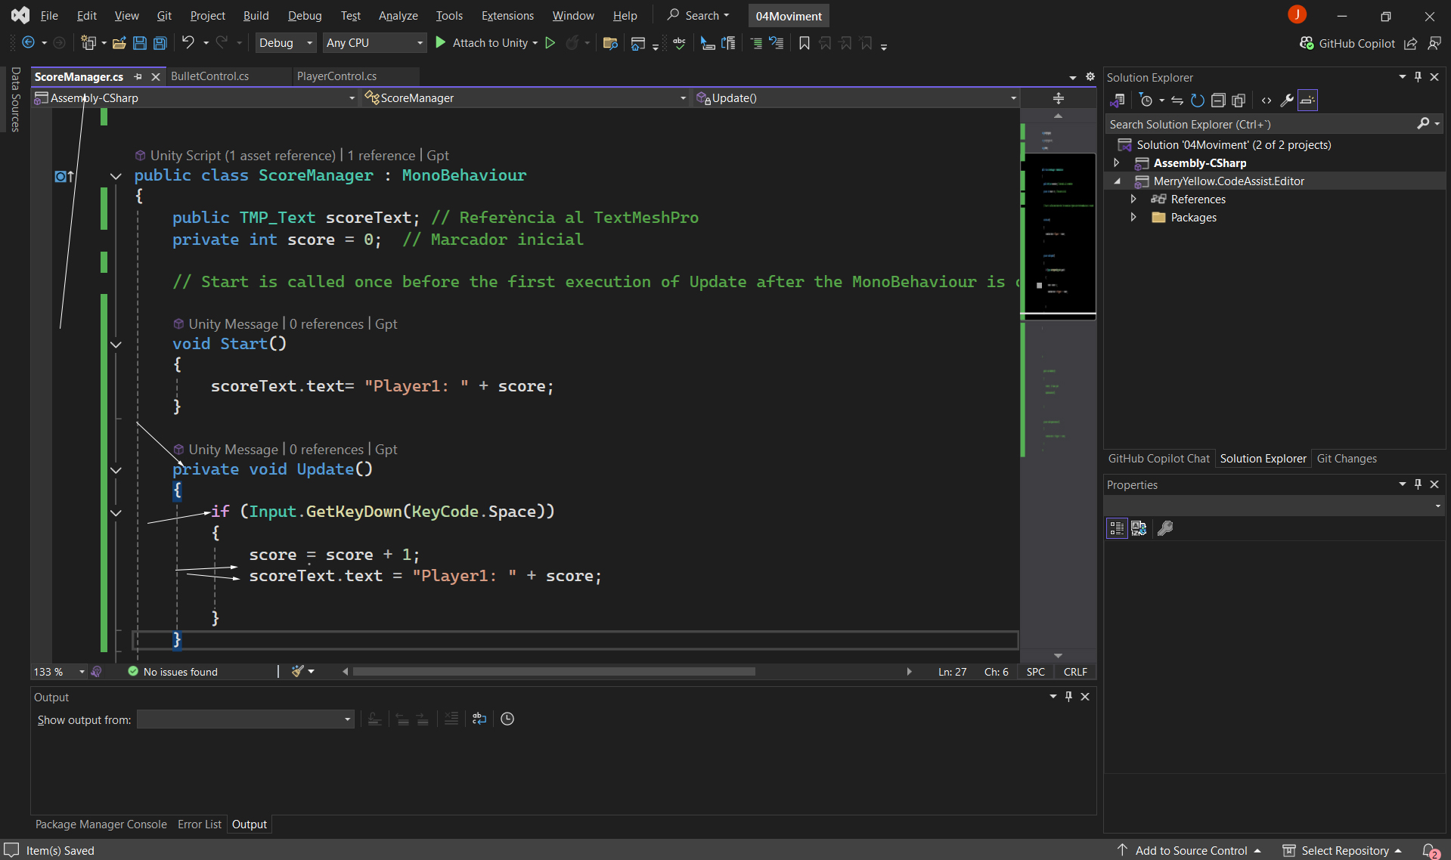The image size is (1451, 860).
Task: Click the bookmark icon in the toolbar
Action: tap(804, 43)
